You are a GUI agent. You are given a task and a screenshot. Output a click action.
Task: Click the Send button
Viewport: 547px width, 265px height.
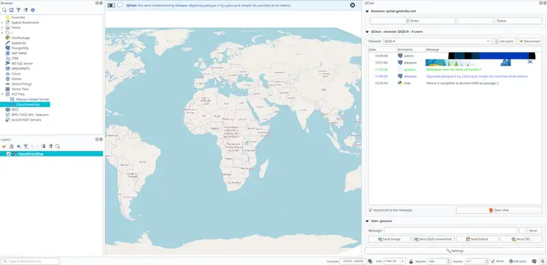pos(531,230)
